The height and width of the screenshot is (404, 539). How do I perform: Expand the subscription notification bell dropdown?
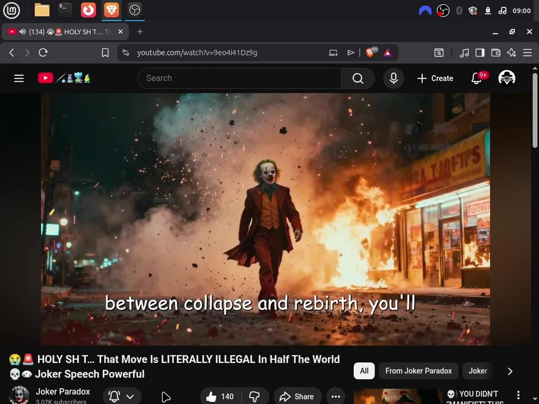(x=122, y=397)
